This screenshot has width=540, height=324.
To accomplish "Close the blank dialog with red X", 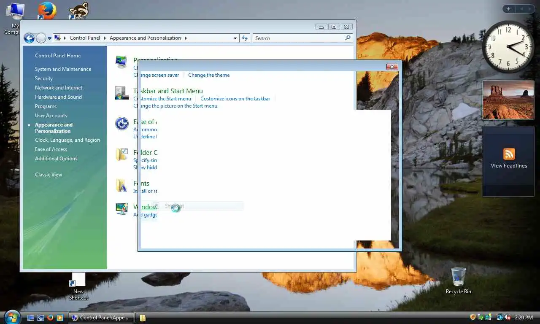I will pyautogui.click(x=392, y=67).
